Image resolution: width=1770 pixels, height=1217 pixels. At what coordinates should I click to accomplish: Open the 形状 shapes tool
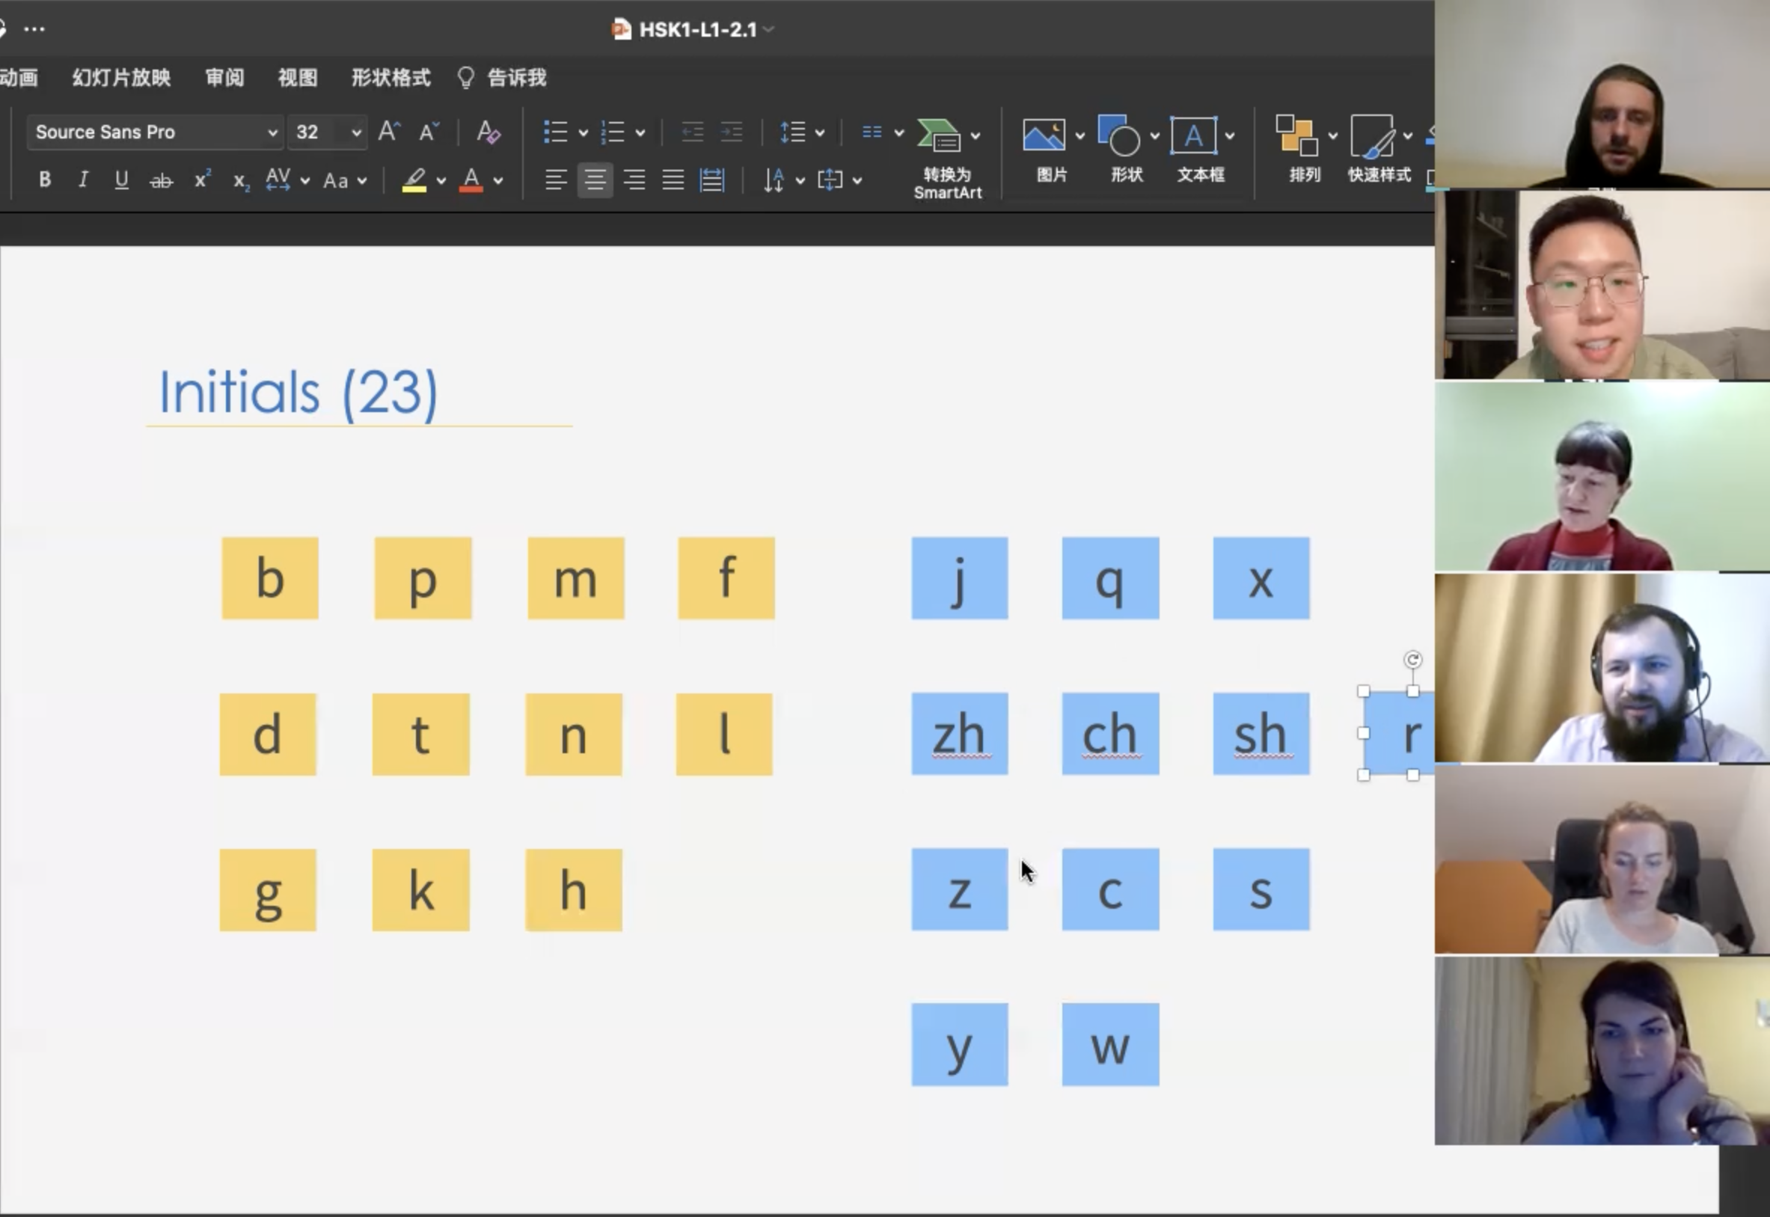click(x=1118, y=136)
